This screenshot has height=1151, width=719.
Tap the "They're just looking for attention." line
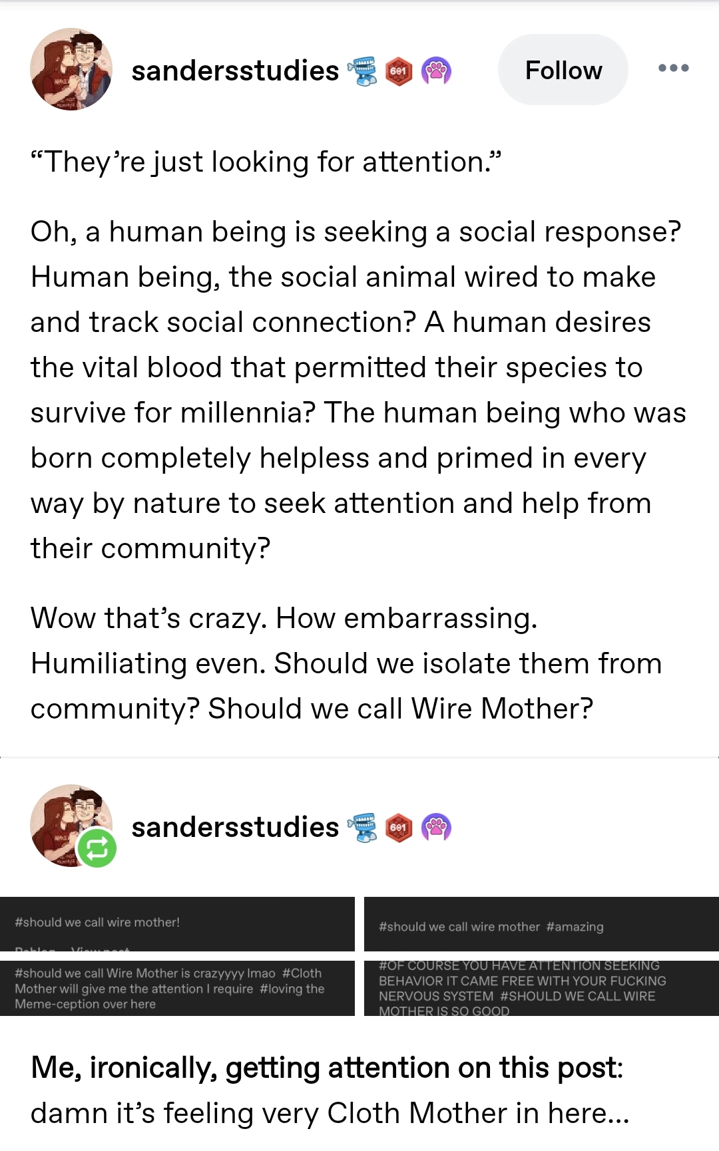pos(266,162)
